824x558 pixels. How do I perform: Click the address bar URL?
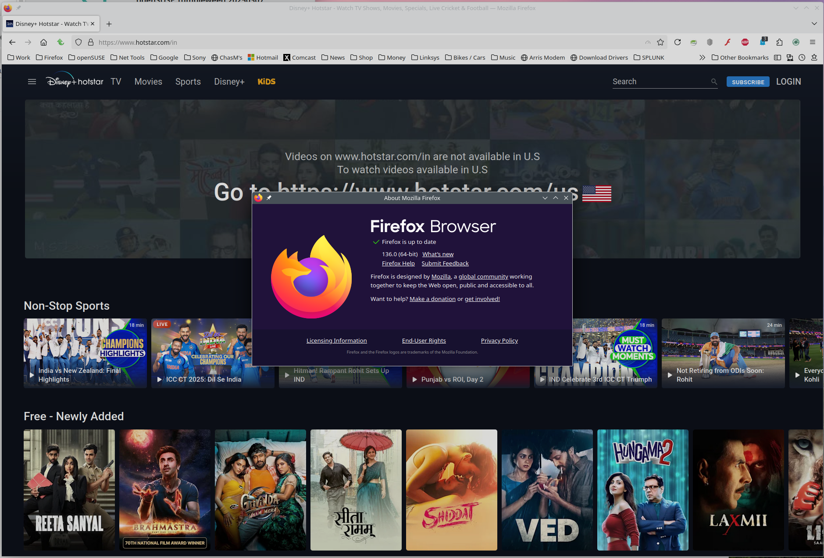(138, 42)
